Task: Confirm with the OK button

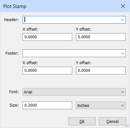Action: click(82, 121)
